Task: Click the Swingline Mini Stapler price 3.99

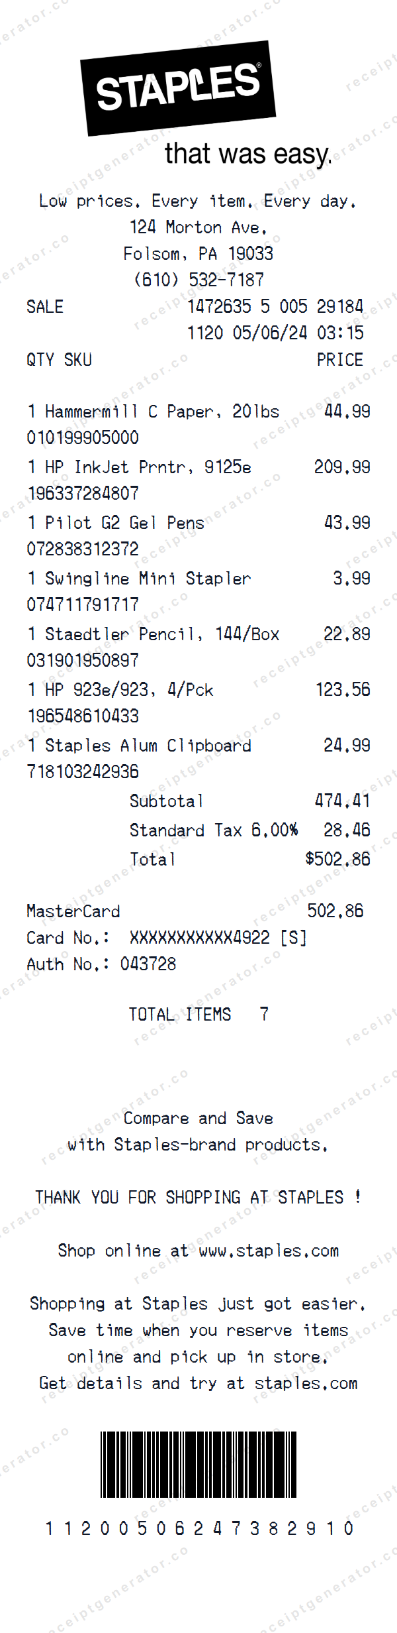Action: coord(351,579)
